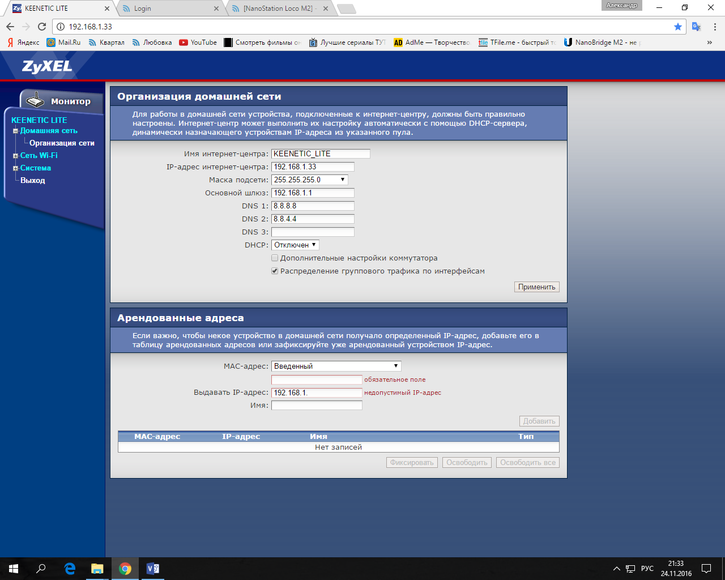Screen dimensions: 725x580
Task: Open Windows Start menu
Action: [14, 569]
